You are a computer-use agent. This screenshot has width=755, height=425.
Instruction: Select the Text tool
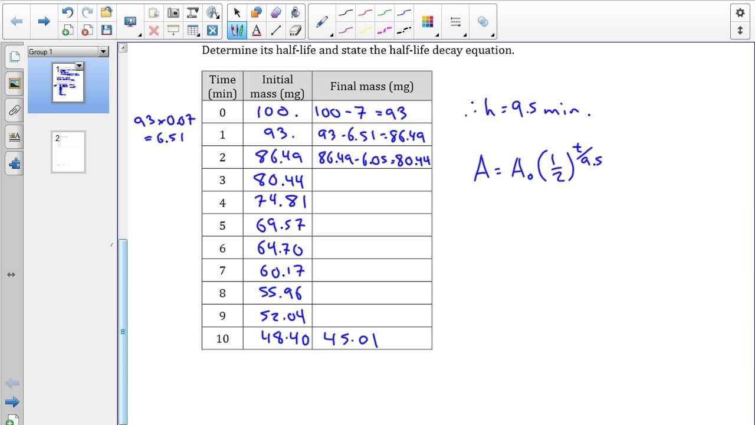257,30
